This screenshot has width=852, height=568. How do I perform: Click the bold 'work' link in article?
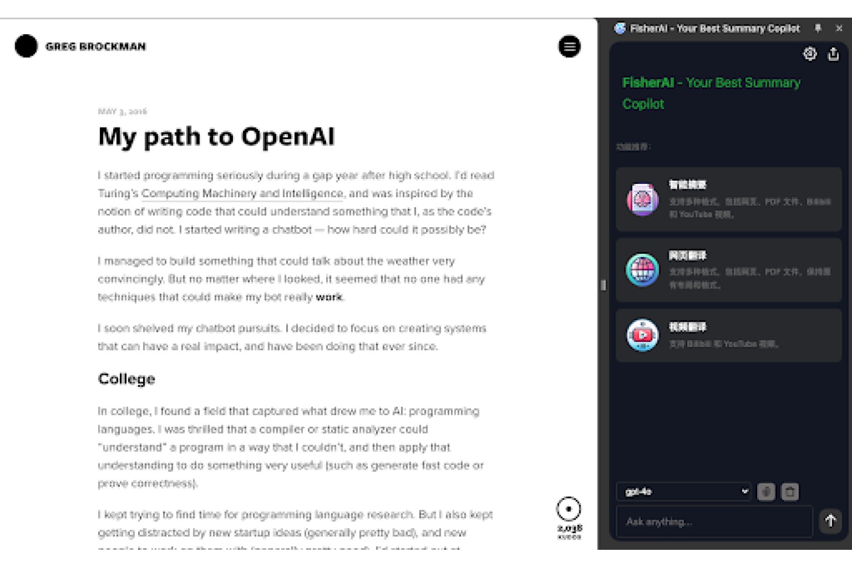pos(329,297)
